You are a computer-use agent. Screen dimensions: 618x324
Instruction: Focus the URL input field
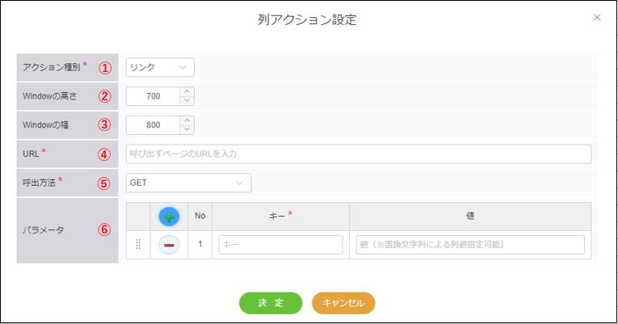[x=358, y=154]
